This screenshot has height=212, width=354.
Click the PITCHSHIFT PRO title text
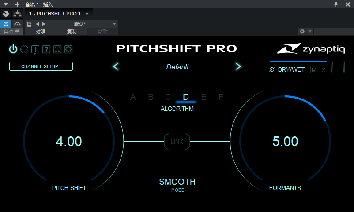(x=177, y=48)
